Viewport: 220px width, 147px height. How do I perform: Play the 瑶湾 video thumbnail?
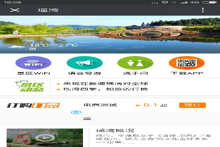[x=43, y=138]
